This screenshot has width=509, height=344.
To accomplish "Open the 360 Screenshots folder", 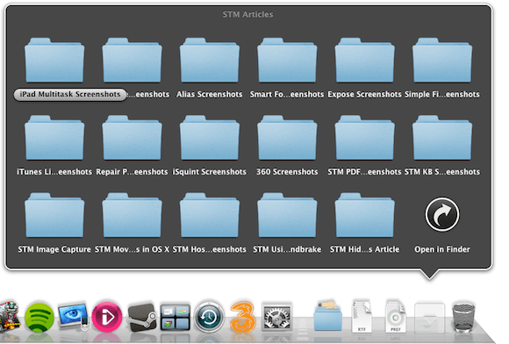I will (x=287, y=138).
